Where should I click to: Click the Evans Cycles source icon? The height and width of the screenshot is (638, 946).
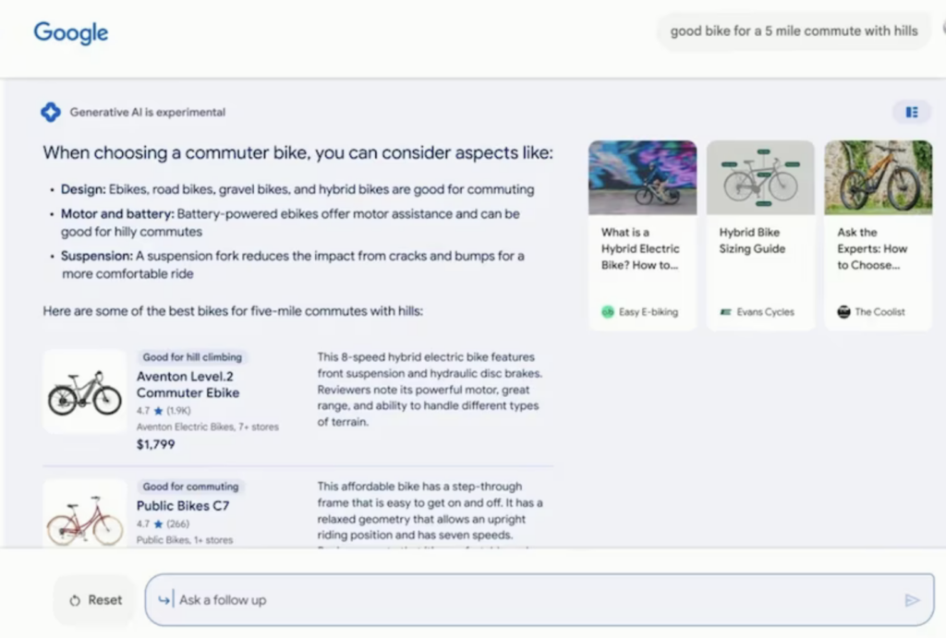click(x=726, y=312)
